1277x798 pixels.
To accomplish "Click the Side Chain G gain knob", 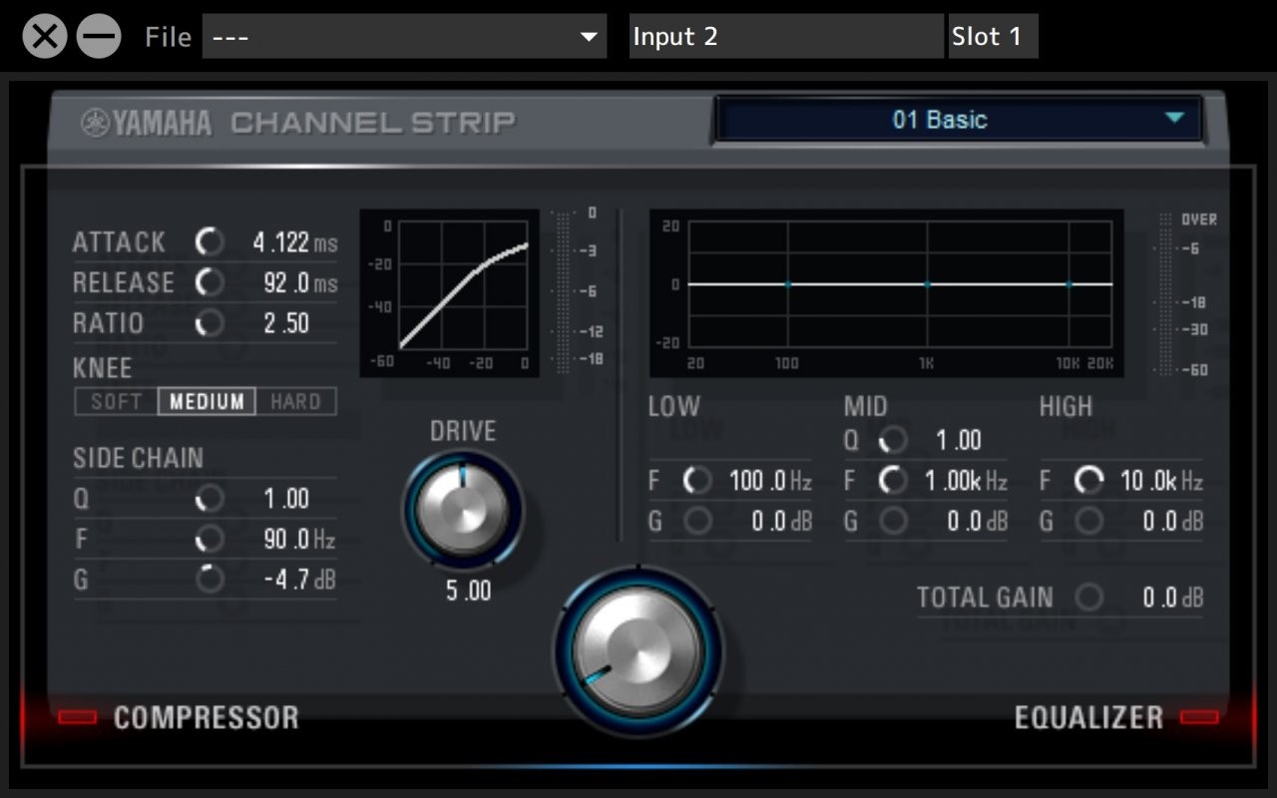I will (x=210, y=580).
